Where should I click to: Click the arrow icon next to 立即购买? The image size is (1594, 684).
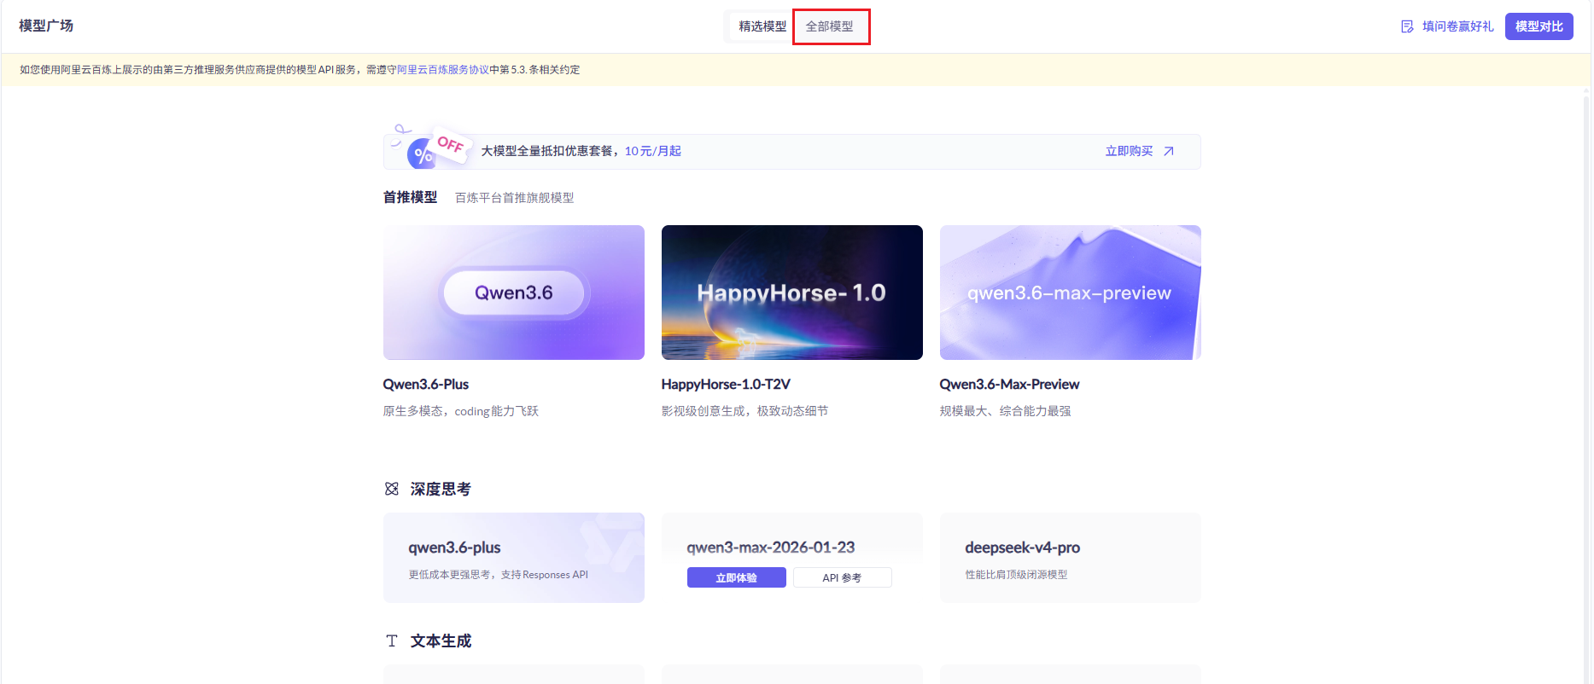[1169, 151]
